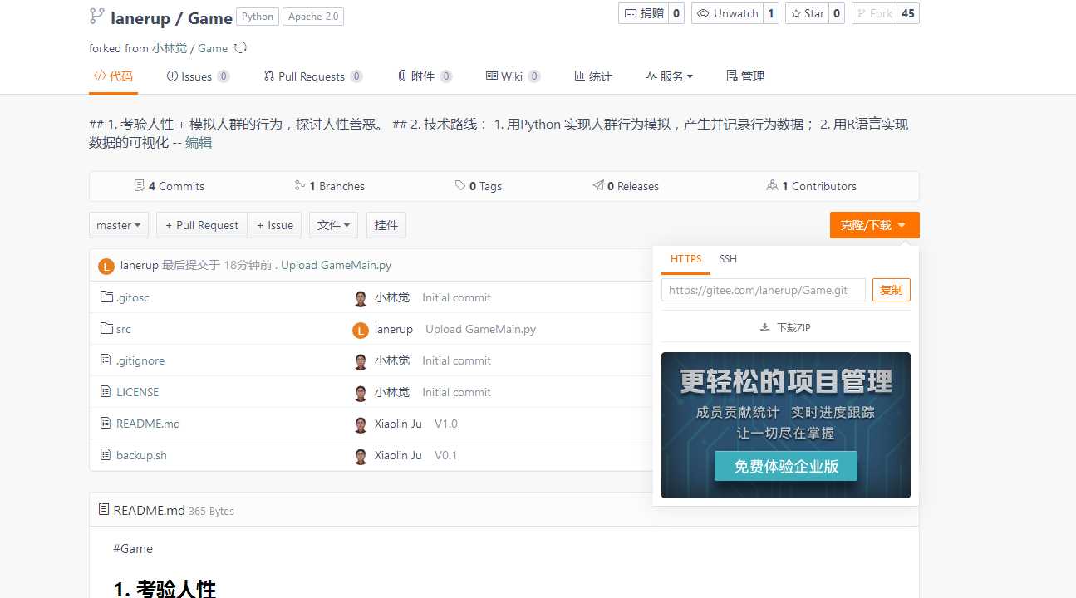
Task: Click 小林觉 avatar on .gitignore row
Action: (x=361, y=361)
